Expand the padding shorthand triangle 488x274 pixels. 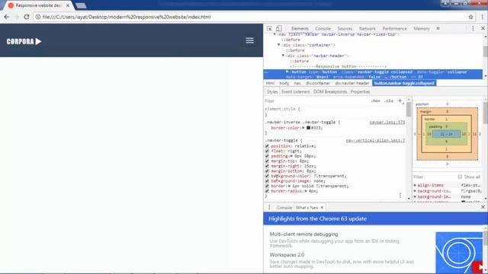(x=291, y=156)
